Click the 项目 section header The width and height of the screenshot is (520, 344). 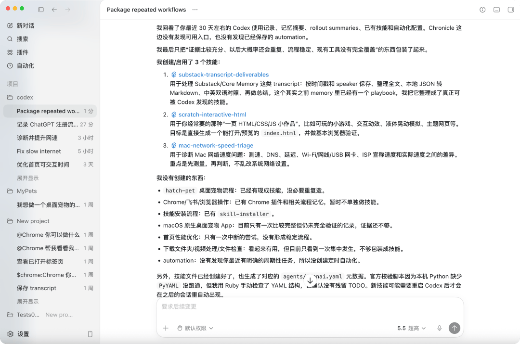tap(13, 84)
